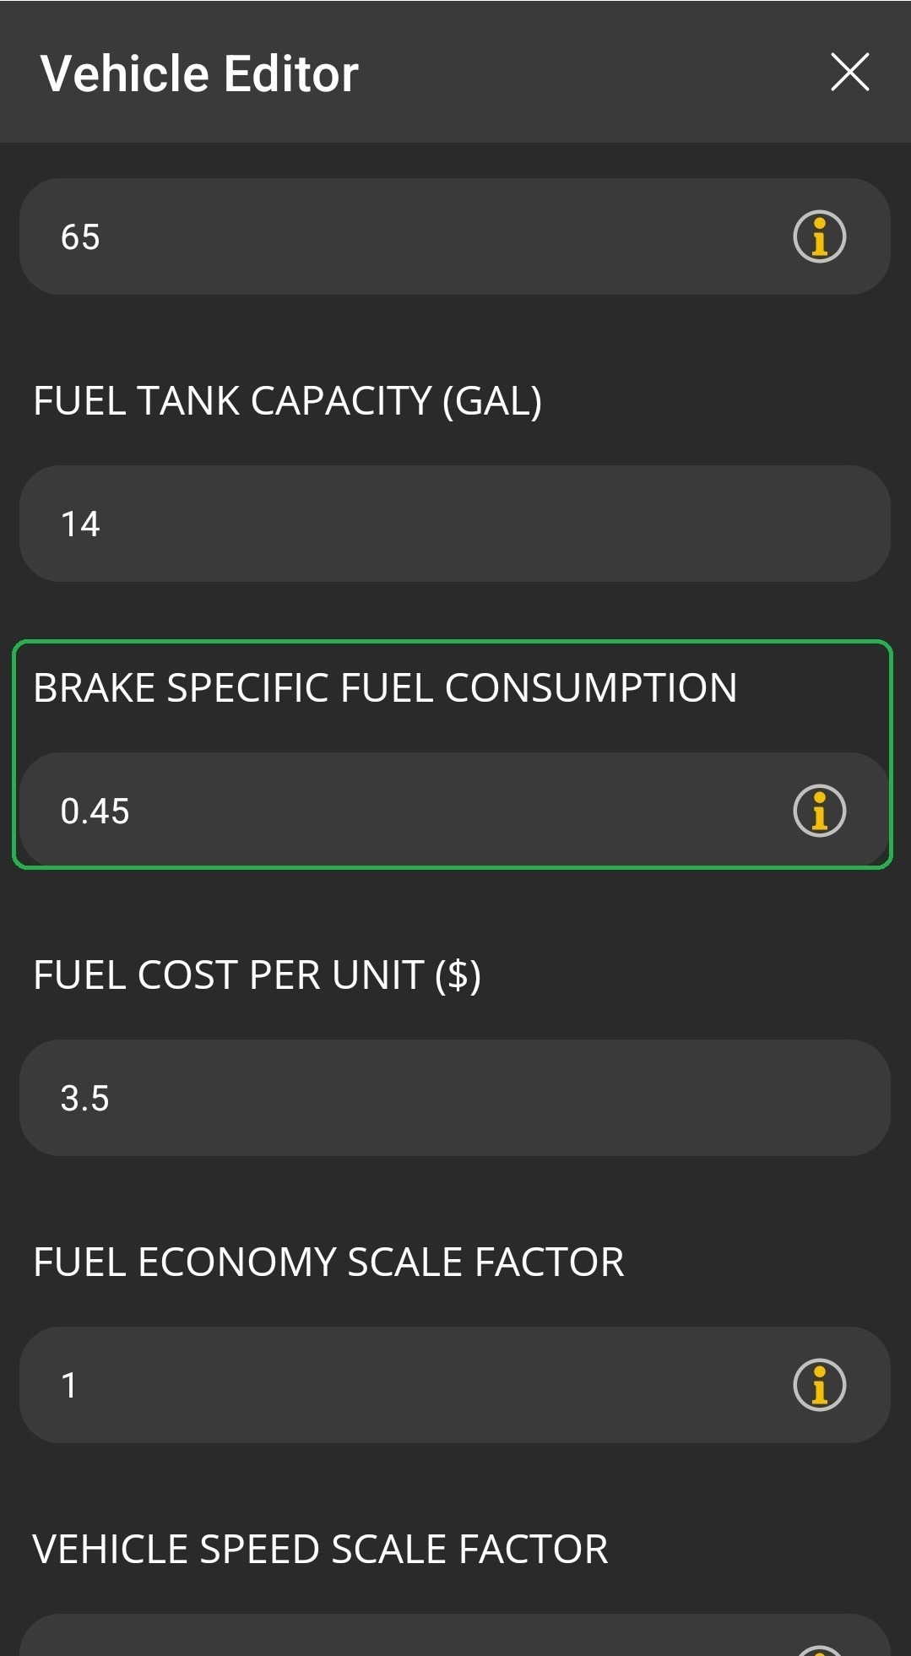Close the Vehicle Editor
The height and width of the screenshot is (1656, 911).
coord(849,73)
